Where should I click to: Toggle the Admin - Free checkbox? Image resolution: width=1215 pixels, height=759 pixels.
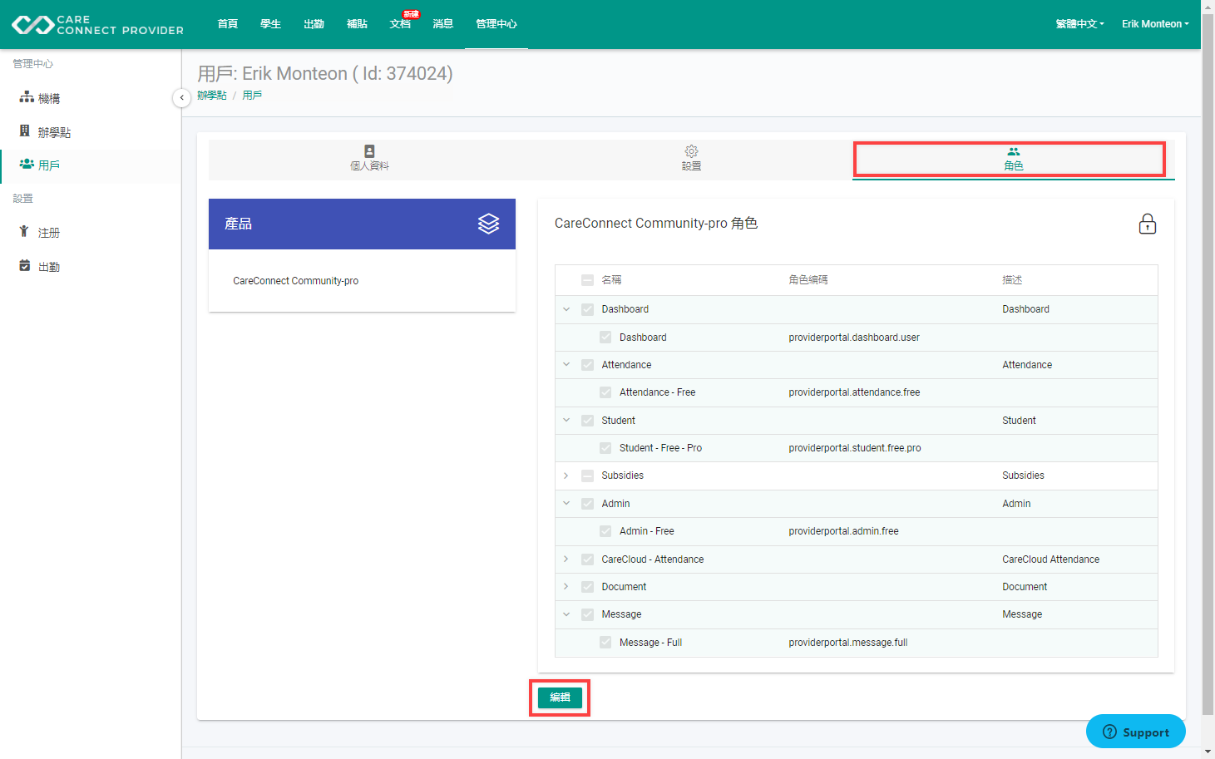(x=605, y=531)
